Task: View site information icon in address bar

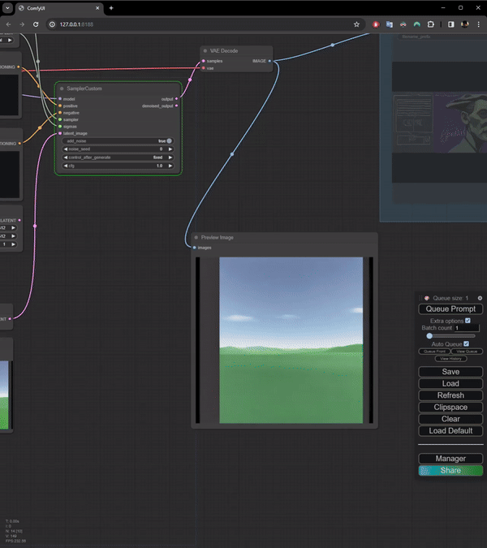Action: pyautogui.click(x=52, y=24)
